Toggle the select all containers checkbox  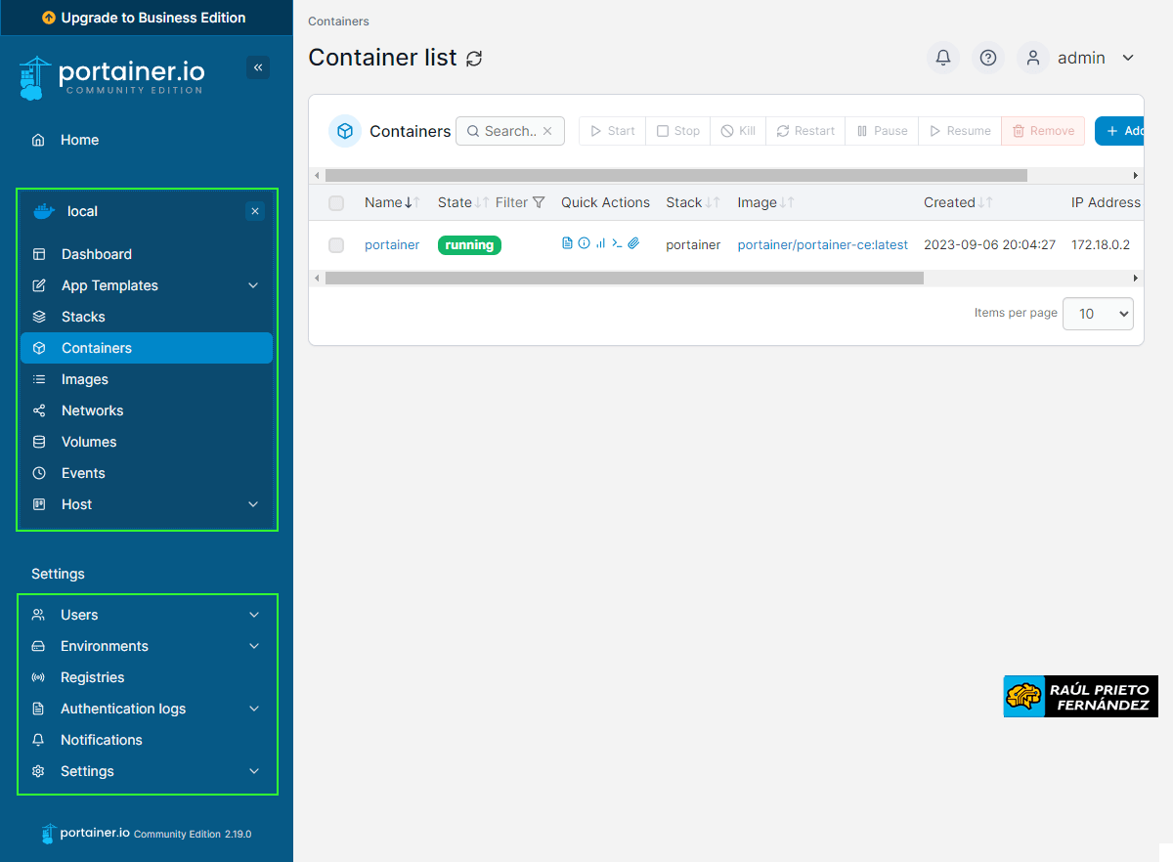(336, 203)
